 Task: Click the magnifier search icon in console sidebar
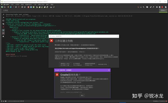[x=3, y=14]
